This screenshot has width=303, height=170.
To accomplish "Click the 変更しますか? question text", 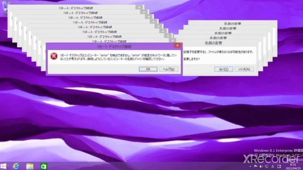I will (x=191, y=59).
